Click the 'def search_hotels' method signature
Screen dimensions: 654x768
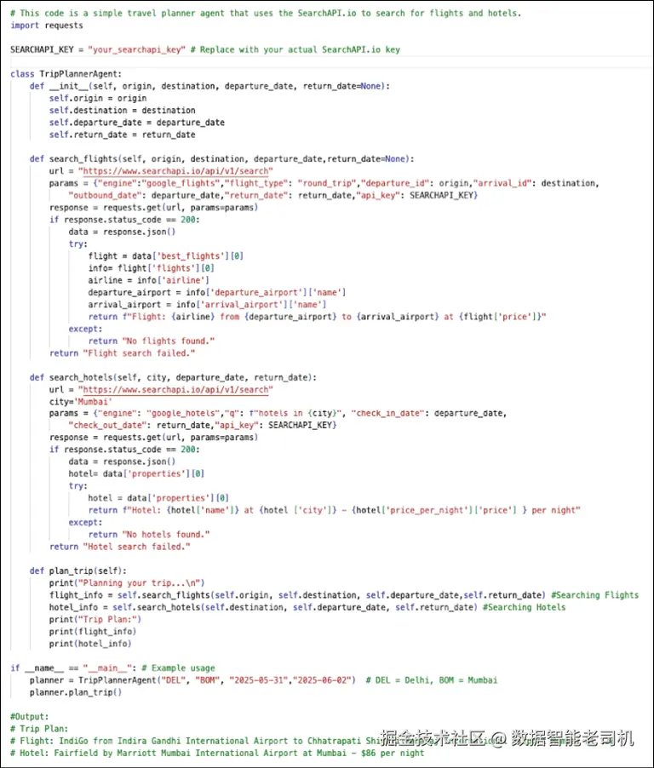click(x=173, y=377)
